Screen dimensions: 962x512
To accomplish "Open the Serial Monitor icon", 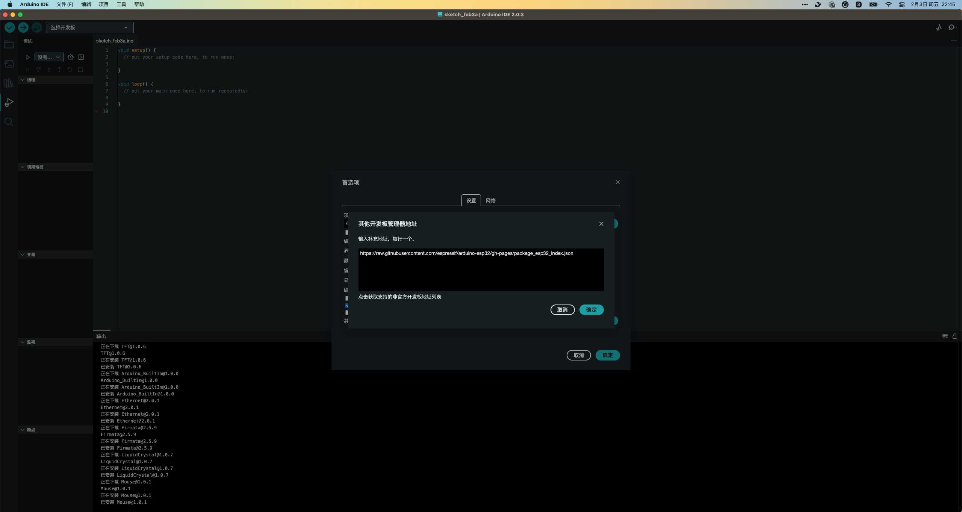I will point(952,27).
